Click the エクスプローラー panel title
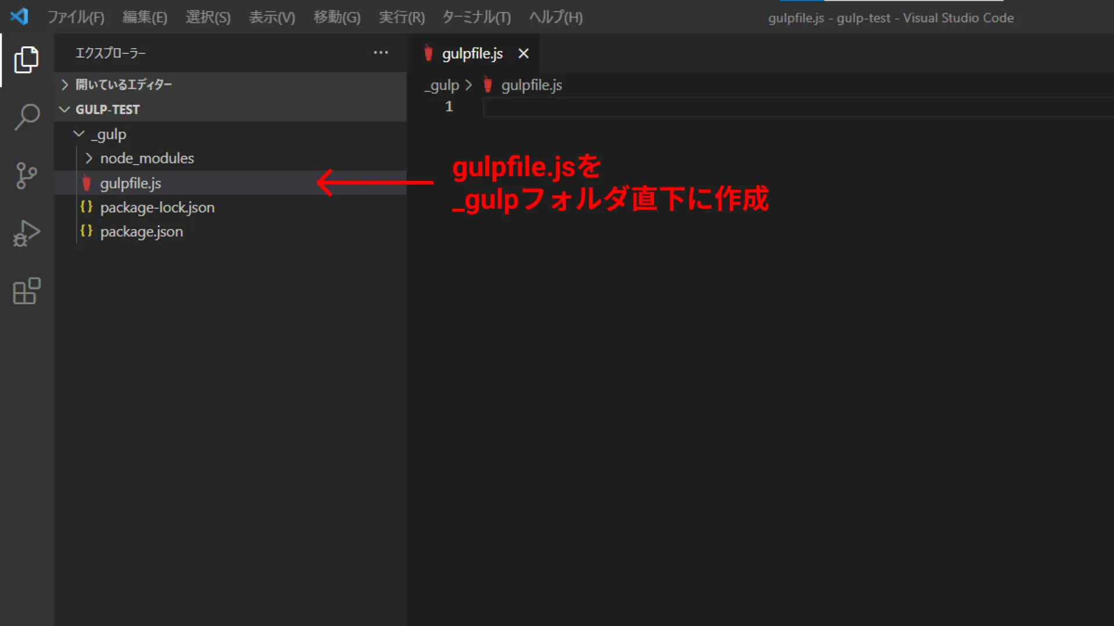This screenshot has width=1114, height=626. [111, 53]
